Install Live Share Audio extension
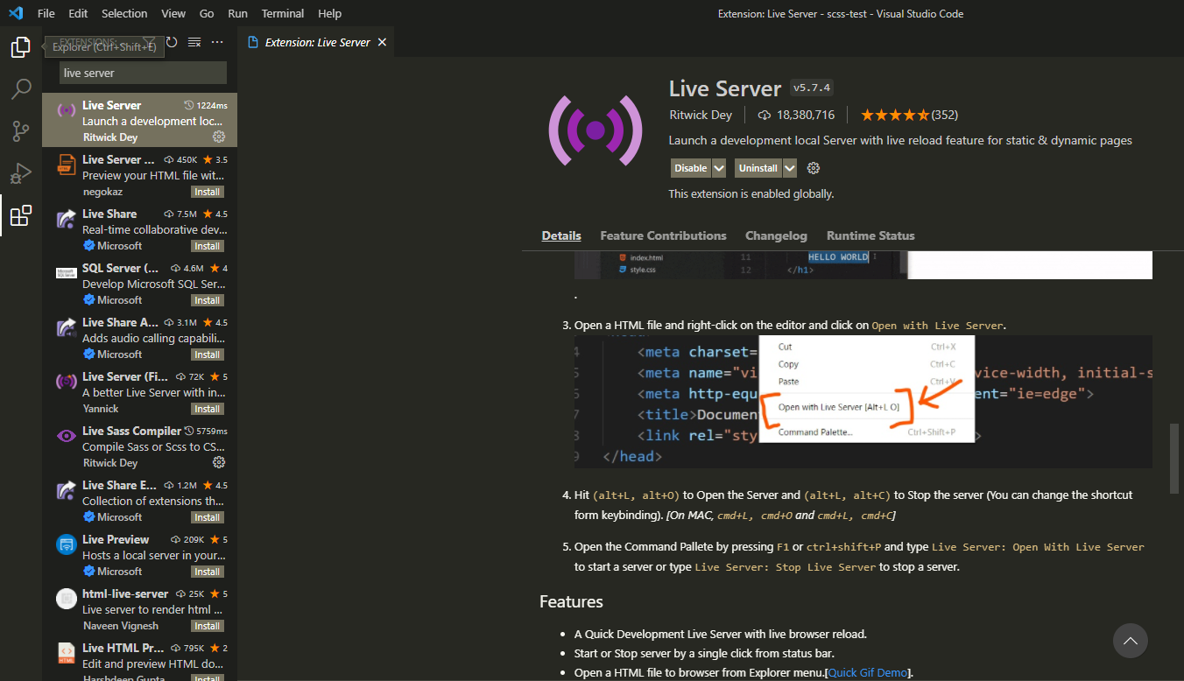This screenshot has height=681, width=1184. pyautogui.click(x=208, y=355)
